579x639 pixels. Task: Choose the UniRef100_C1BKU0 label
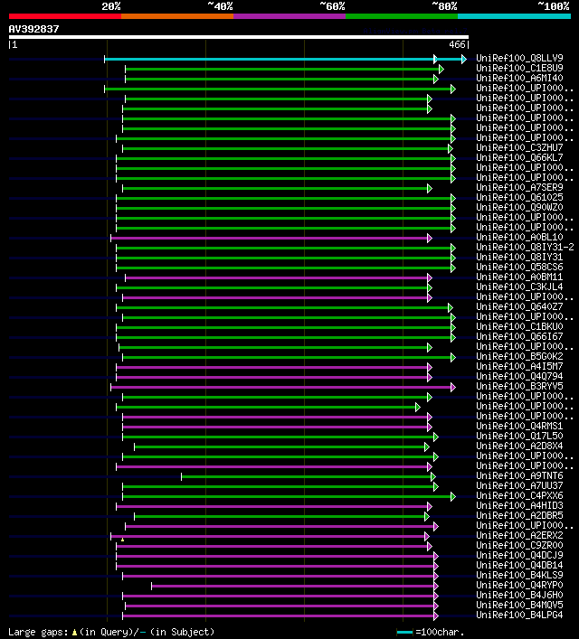(519, 326)
